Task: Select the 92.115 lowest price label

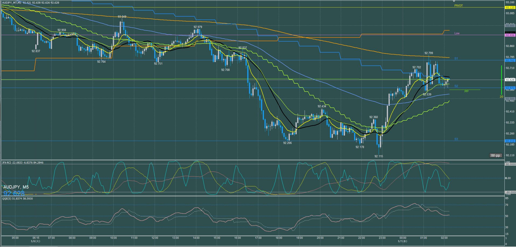Action: (x=379, y=156)
